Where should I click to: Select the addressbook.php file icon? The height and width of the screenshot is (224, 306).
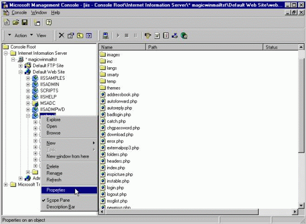[x=103, y=95]
